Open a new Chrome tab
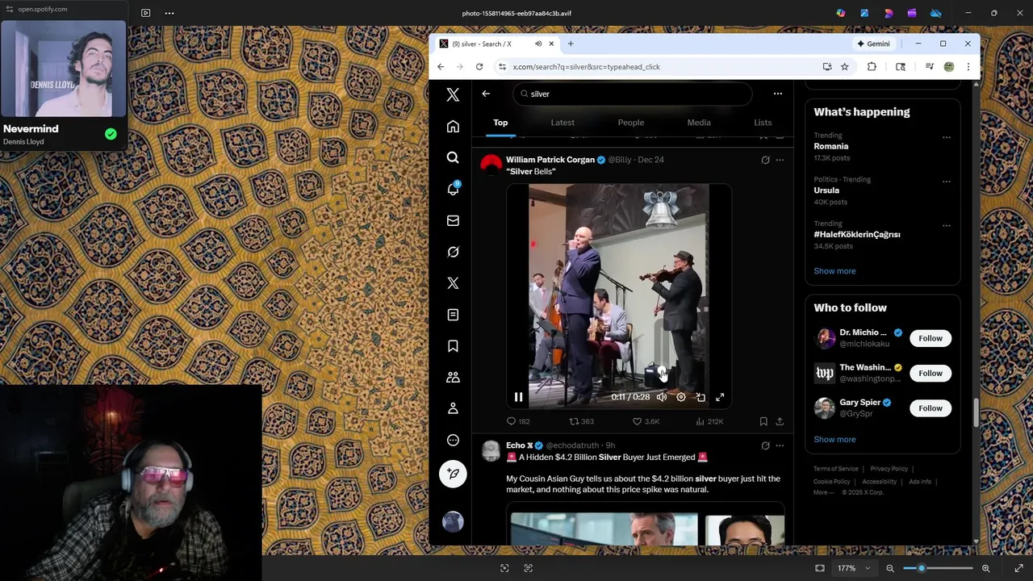This screenshot has height=581, width=1033. tap(571, 44)
